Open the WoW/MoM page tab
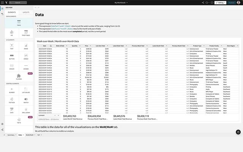 pos(30,146)
